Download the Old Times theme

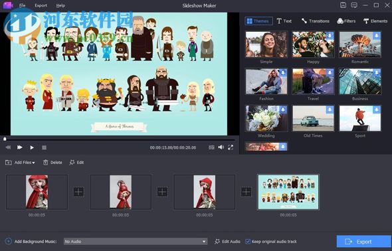tap(330, 110)
